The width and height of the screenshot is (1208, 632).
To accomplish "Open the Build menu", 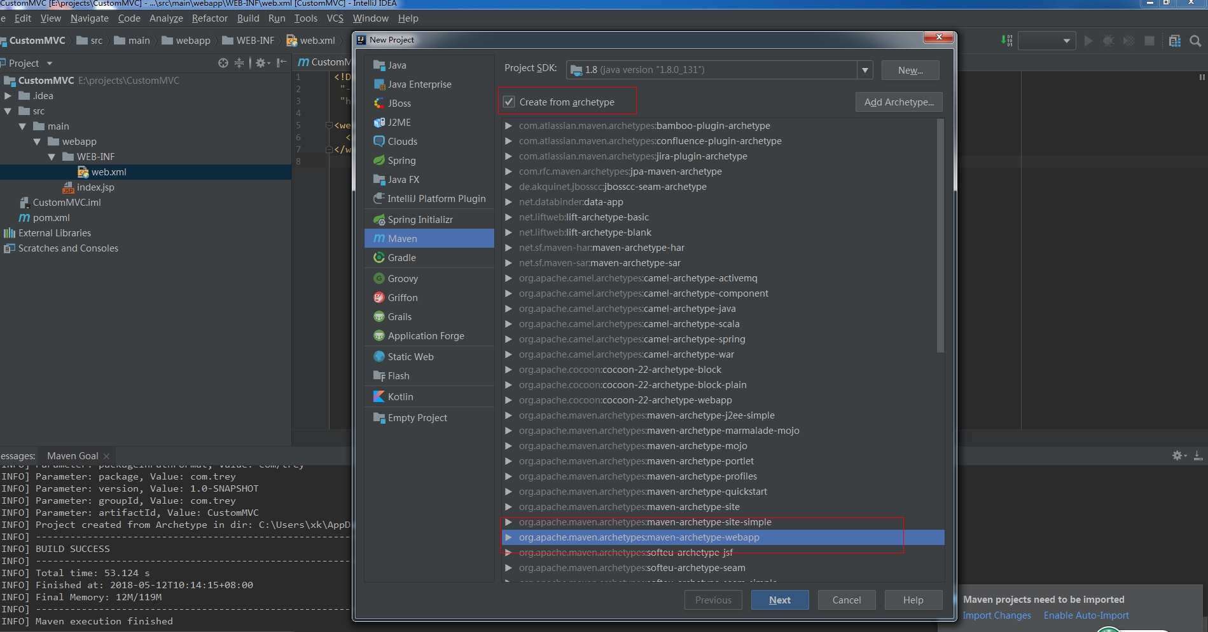I will click(x=248, y=18).
